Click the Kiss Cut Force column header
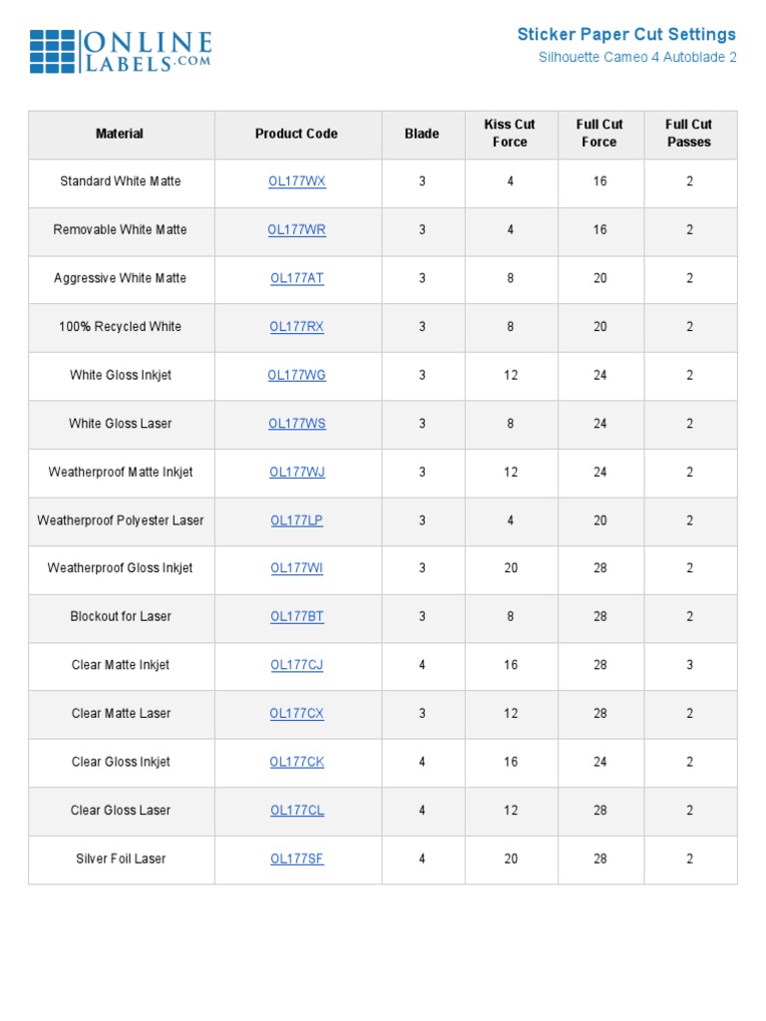766x1021 pixels. click(510, 134)
